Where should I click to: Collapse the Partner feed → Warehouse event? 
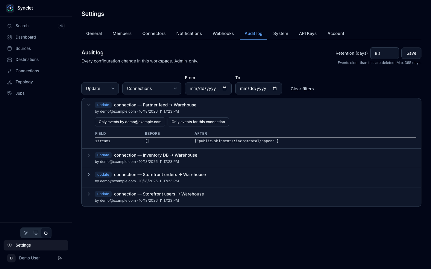pos(89,105)
